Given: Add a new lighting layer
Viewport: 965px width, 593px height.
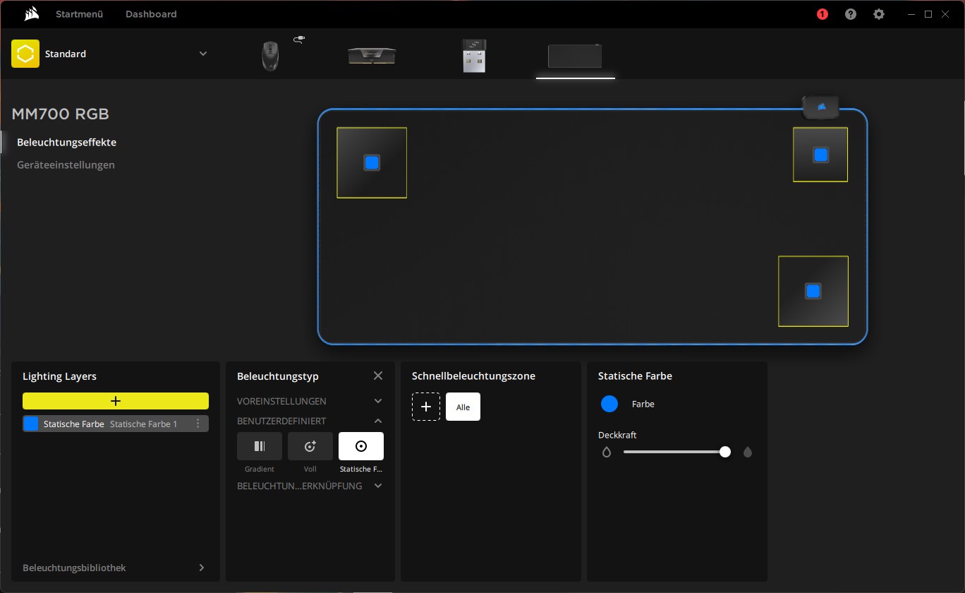Looking at the screenshot, I should click(x=116, y=401).
